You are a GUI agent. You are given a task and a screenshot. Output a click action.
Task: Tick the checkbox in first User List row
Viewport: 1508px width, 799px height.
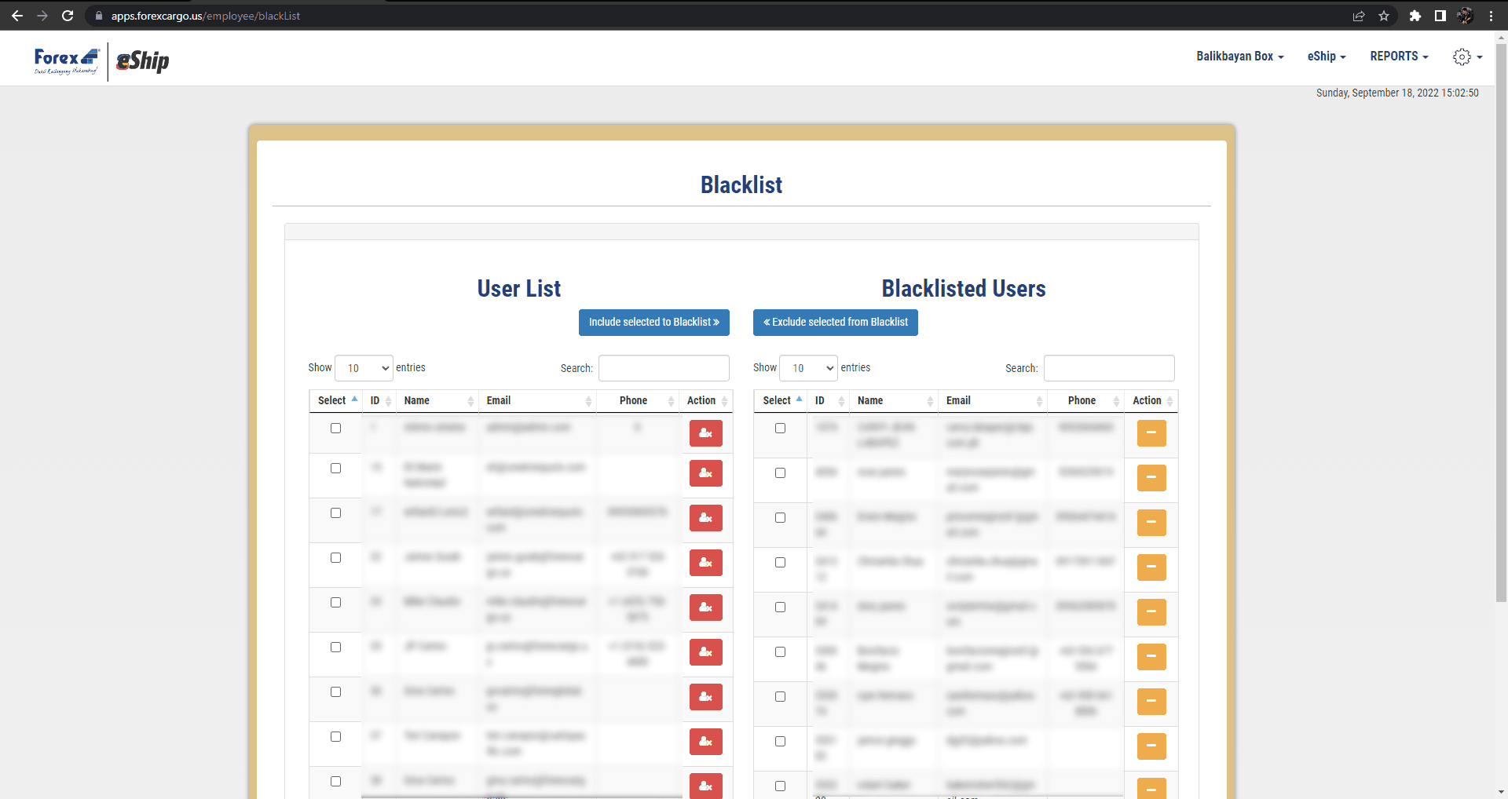(x=335, y=429)
